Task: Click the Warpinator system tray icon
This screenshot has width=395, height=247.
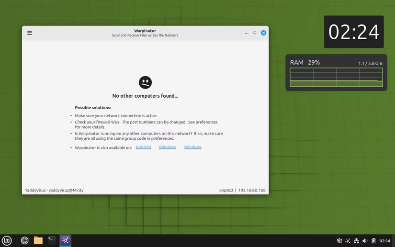Action: (348, 241)
